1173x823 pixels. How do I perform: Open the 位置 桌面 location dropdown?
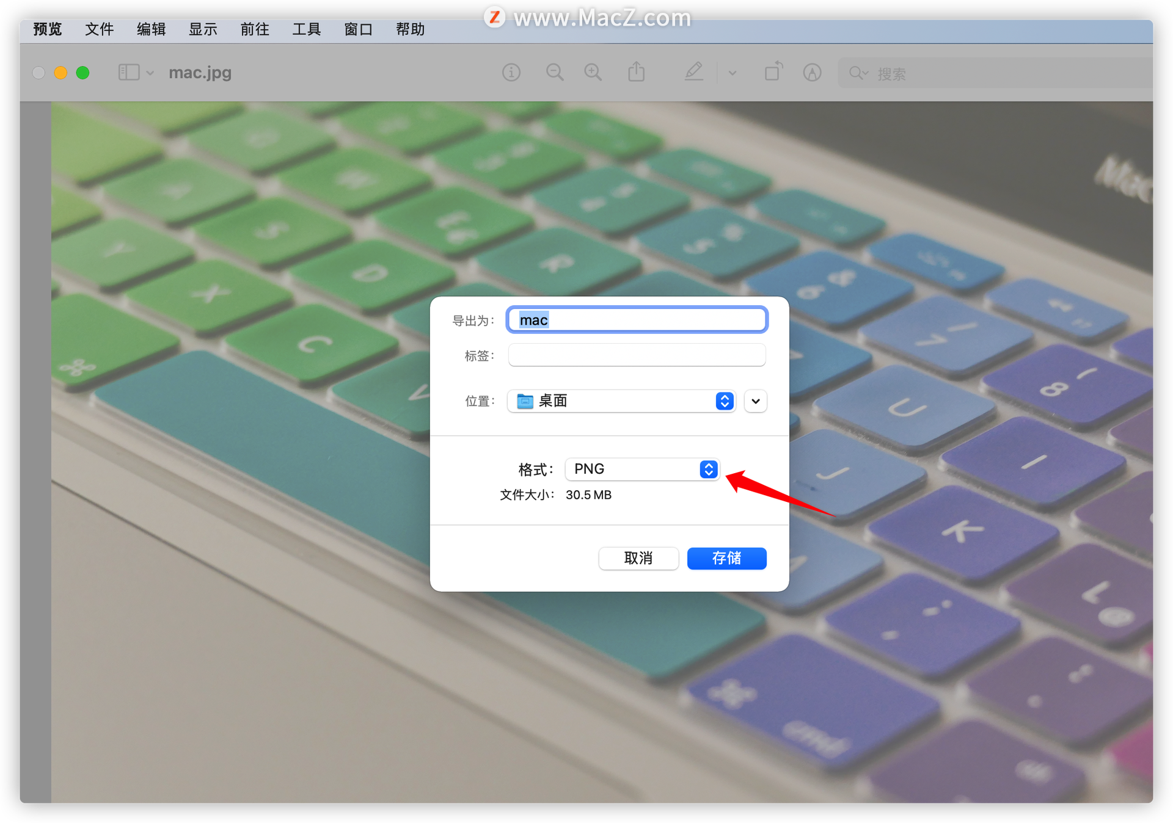click(621, 401)
